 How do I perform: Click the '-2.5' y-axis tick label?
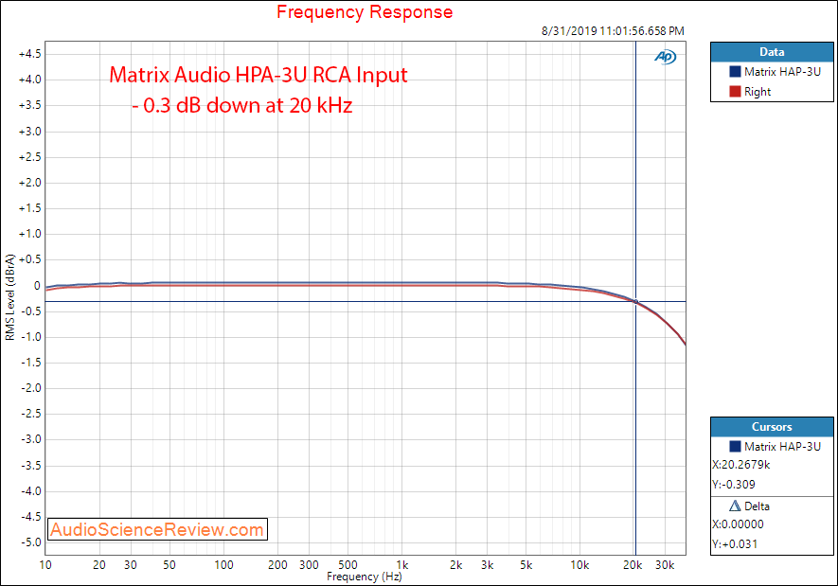(31, 414)
